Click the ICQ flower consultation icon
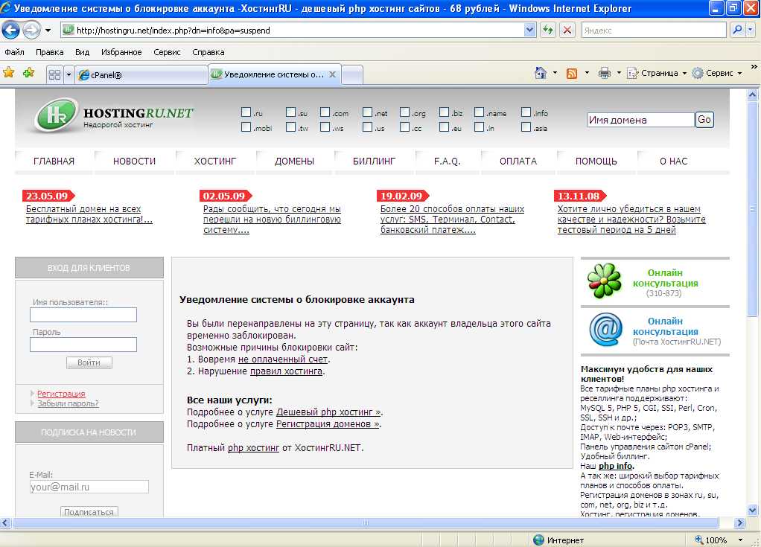The image size is (761, 547). point(604,281)
